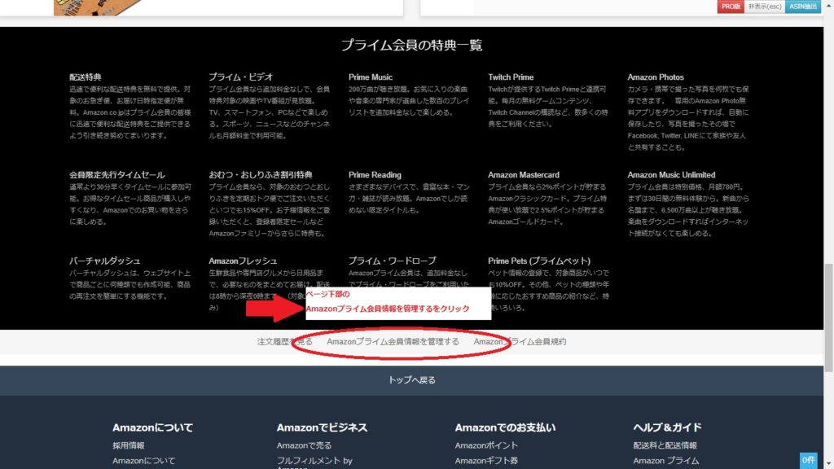834x469 pixels.
Task: Click the ASIN抽出 extract button
Action: click(x=803, y=7)
